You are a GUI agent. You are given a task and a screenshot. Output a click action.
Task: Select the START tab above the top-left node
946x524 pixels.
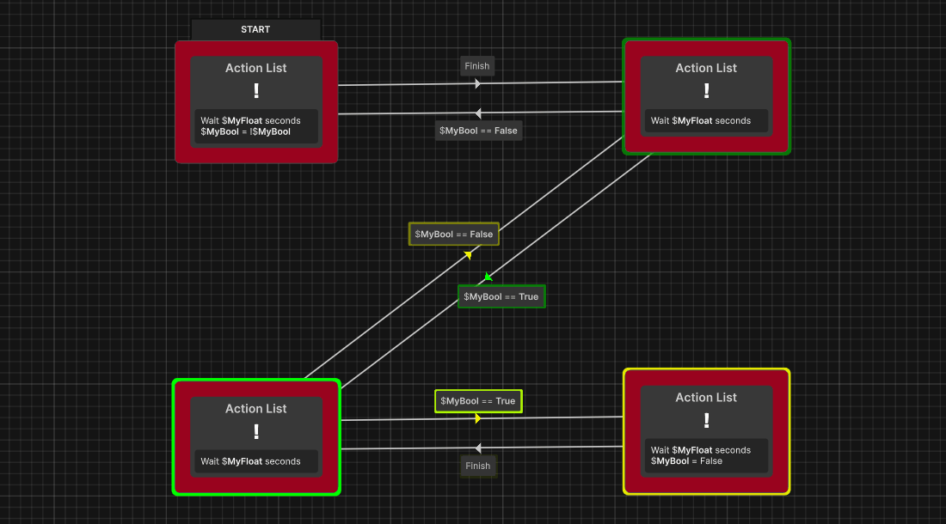pyautogui.click(x=255, y=28)
